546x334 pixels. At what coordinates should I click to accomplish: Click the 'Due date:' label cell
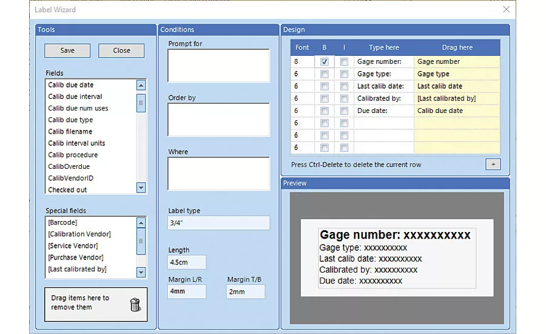click(x=384, y=111)
